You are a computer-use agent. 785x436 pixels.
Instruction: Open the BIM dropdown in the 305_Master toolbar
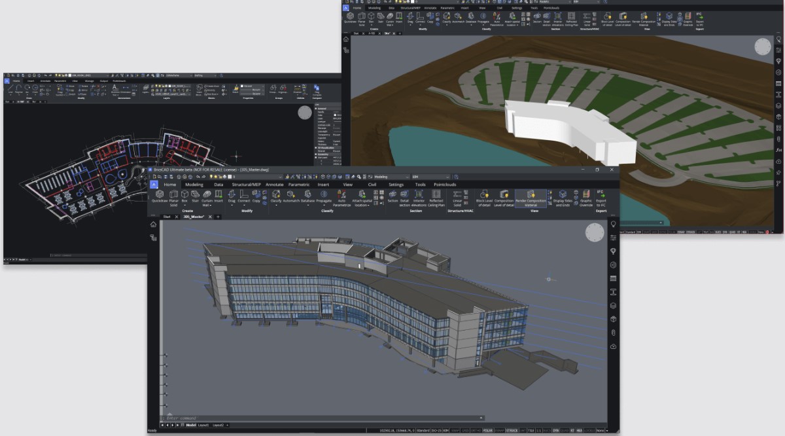(432, 177)
